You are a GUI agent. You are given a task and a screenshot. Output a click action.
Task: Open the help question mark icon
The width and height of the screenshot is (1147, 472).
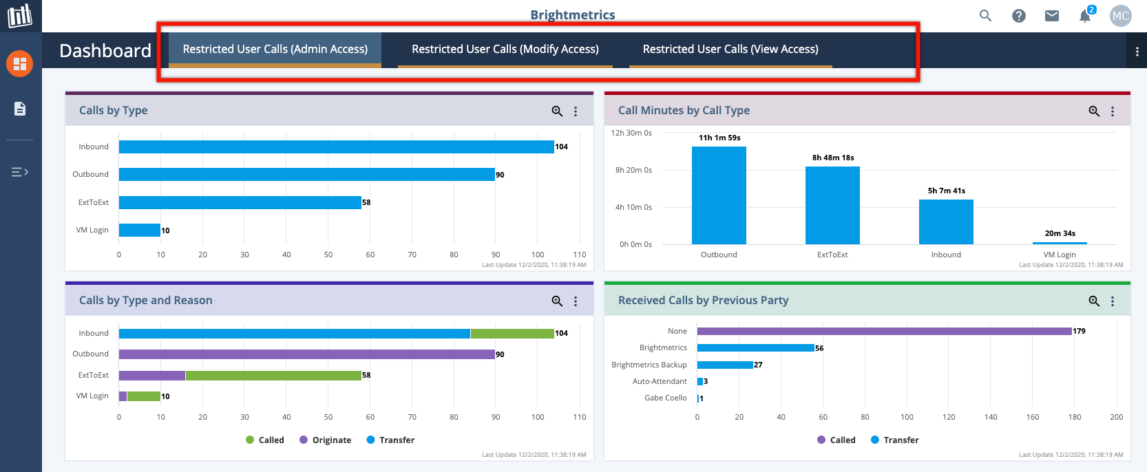click(1019, 15)
